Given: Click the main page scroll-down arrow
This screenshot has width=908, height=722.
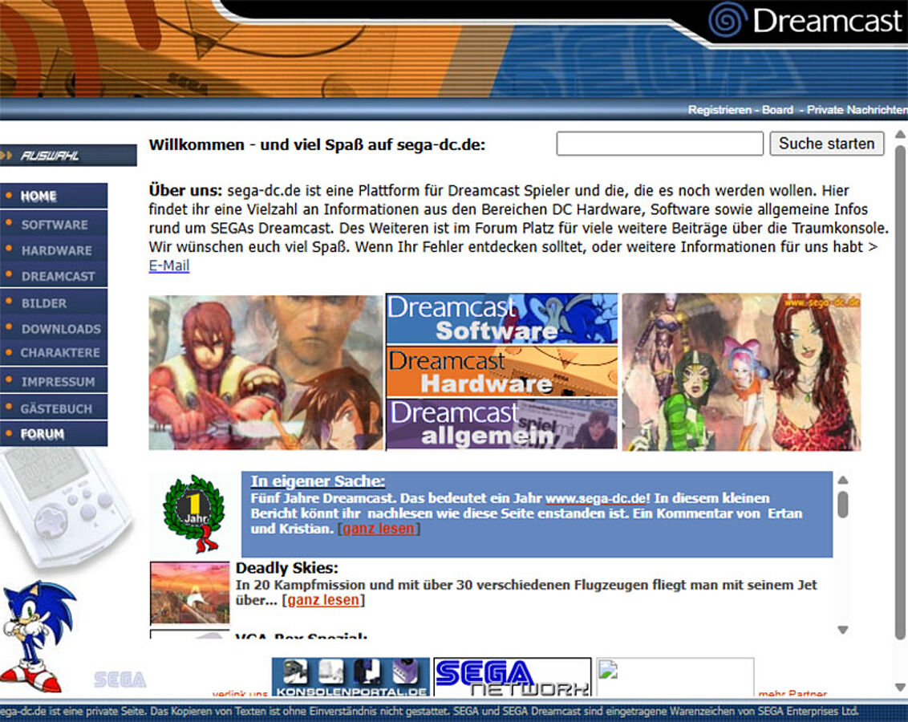Looking at the screenshot, I should pyautogui.click(x=900, y=688).
